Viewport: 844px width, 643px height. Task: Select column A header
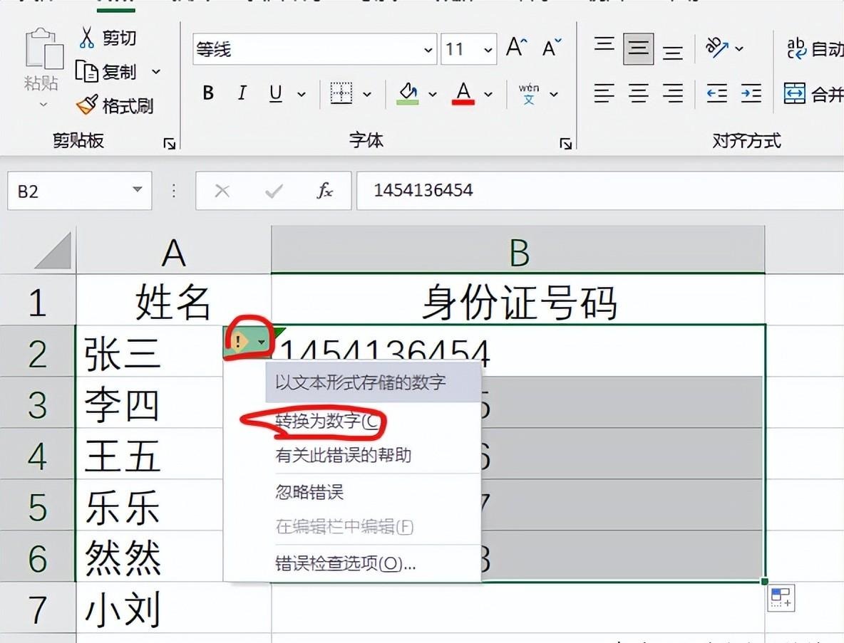[173, 251]
